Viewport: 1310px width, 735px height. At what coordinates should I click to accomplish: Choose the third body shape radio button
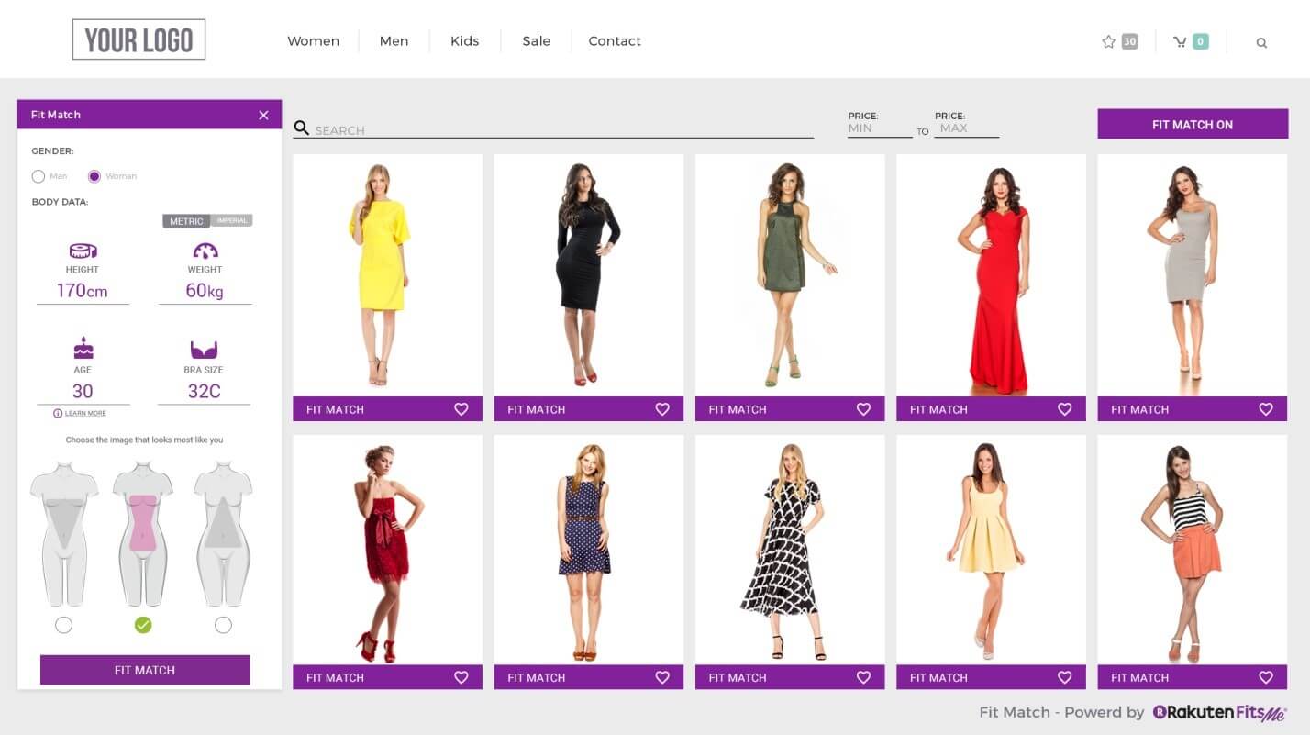pyautogui.click(x=223, y=625)
